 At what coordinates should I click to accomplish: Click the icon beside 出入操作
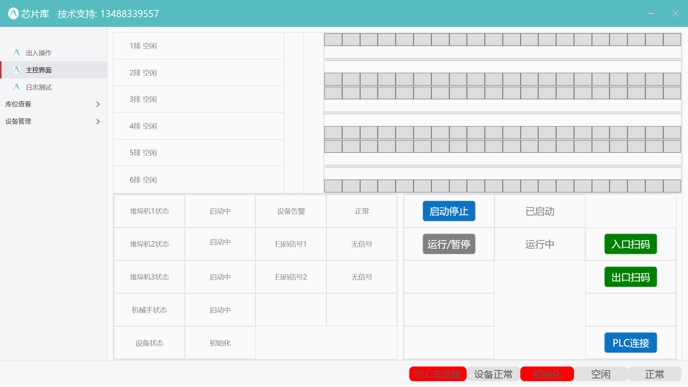(16, 52)
